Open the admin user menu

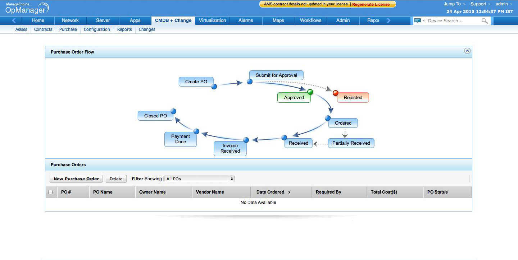click(504, 4)
